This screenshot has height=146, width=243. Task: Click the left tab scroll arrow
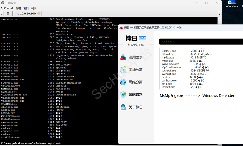(2, 14)
